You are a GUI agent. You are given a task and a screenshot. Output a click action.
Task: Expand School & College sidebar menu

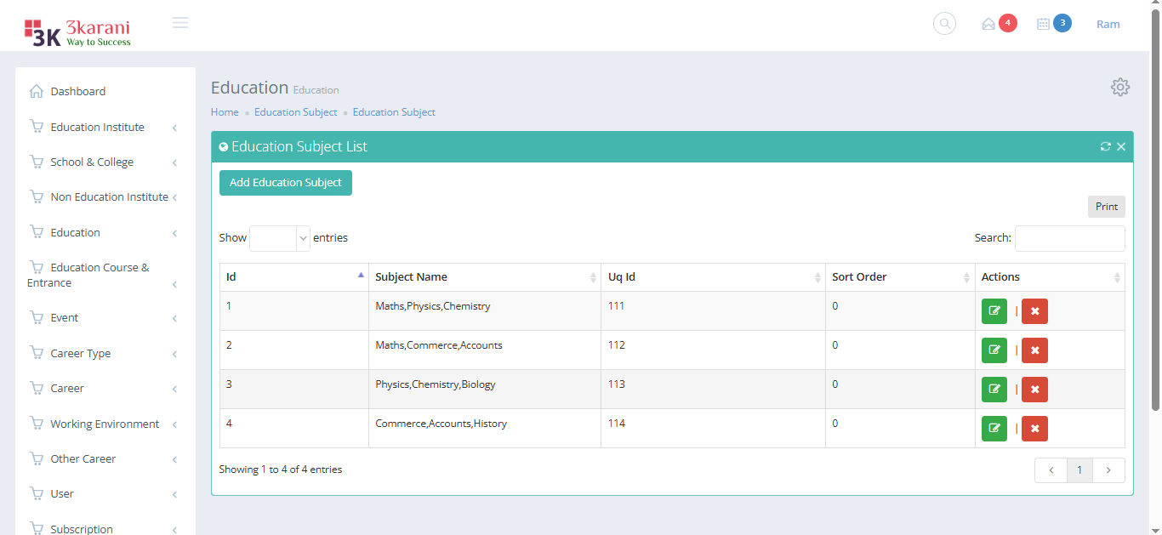tap(92, 162)
